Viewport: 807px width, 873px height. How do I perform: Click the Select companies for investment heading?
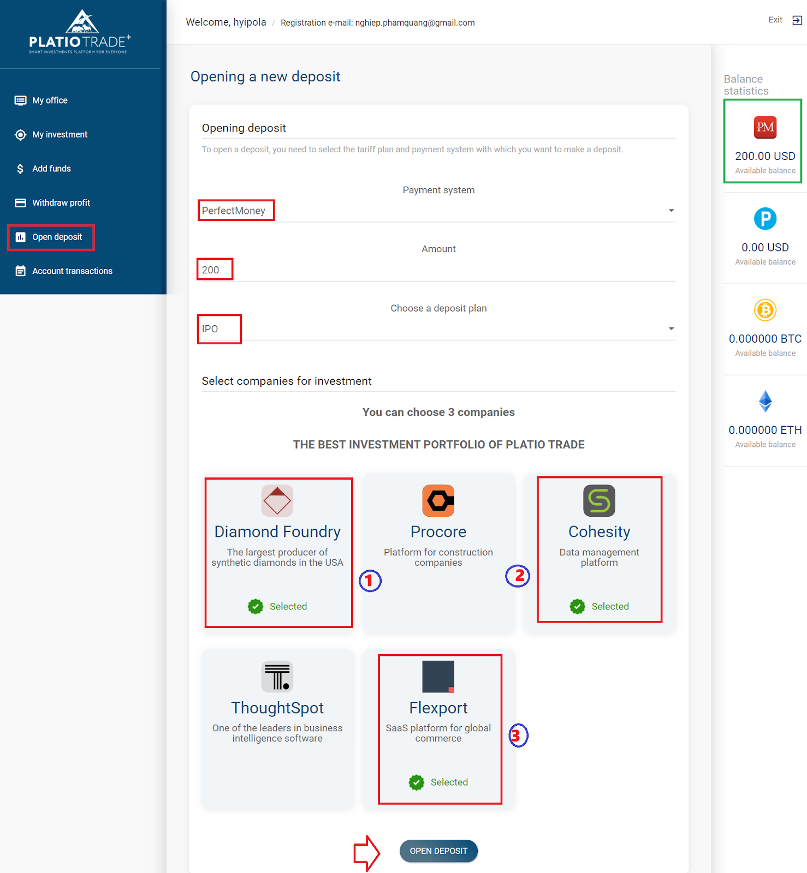[x=287, y=381]
